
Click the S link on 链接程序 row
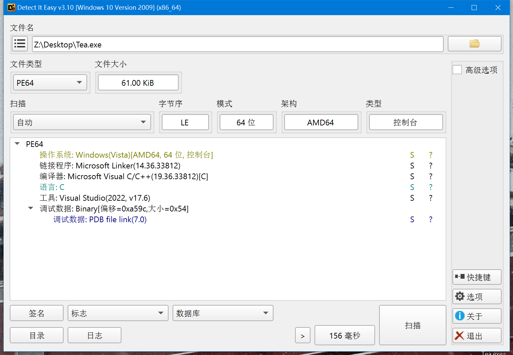(x=412, y=165)
